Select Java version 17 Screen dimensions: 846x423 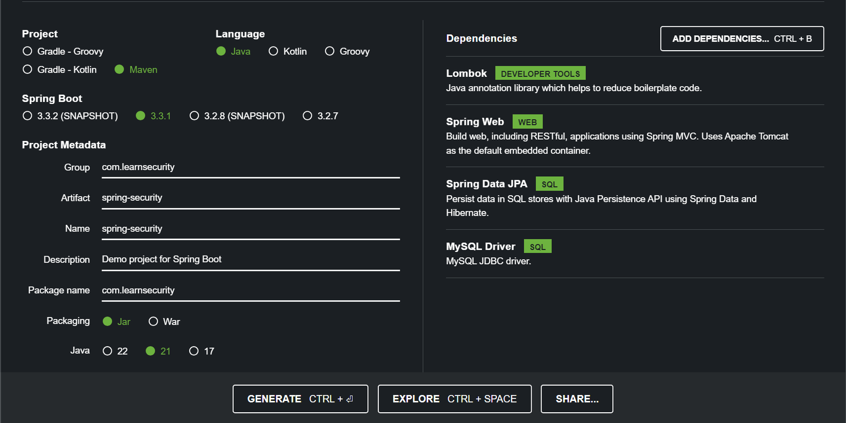(194, 351)
